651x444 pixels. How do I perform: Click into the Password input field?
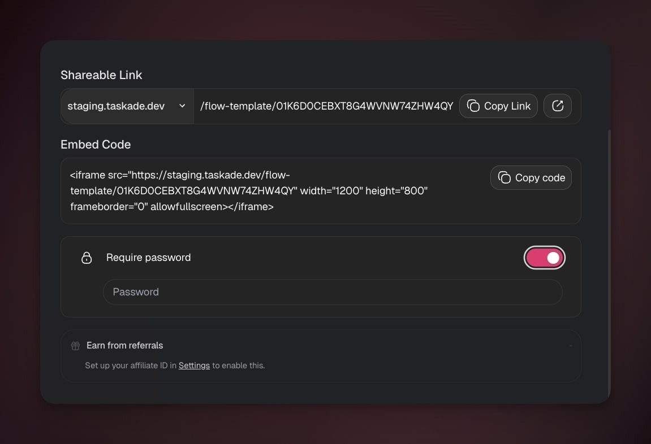coord(333,292)
